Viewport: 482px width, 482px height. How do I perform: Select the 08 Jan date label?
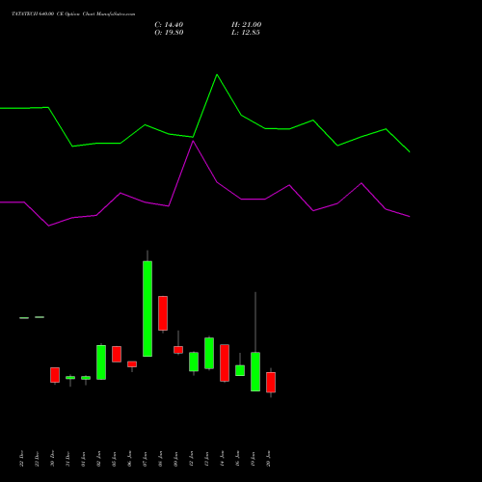160,459
